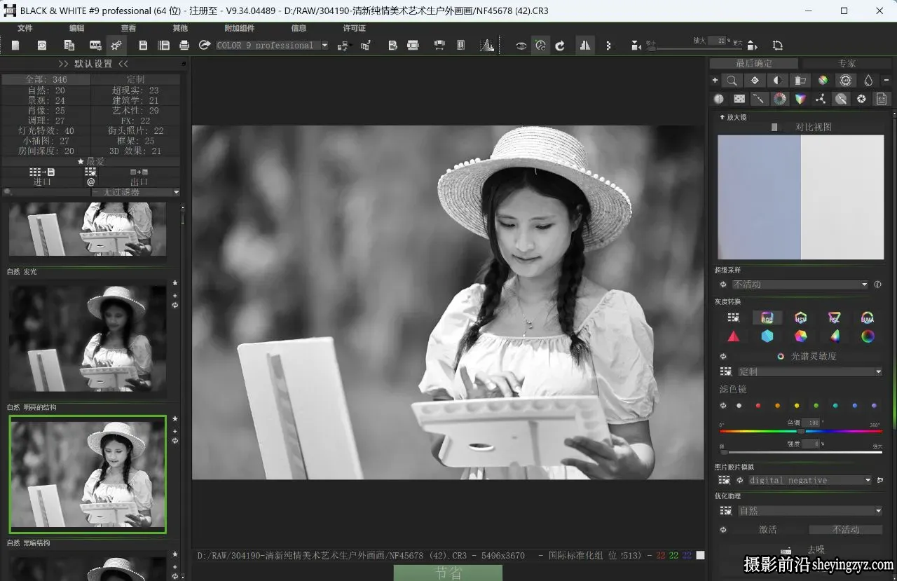
Task: Select the HSL grayscale conversion mode
Action: 834,317
